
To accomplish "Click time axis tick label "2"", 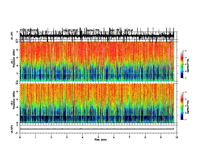I will click(x=51, y=137).
